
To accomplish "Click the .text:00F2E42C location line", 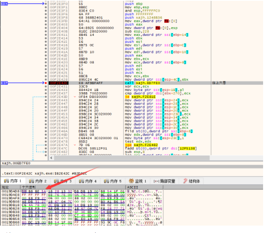I will (x=44, y=173).
